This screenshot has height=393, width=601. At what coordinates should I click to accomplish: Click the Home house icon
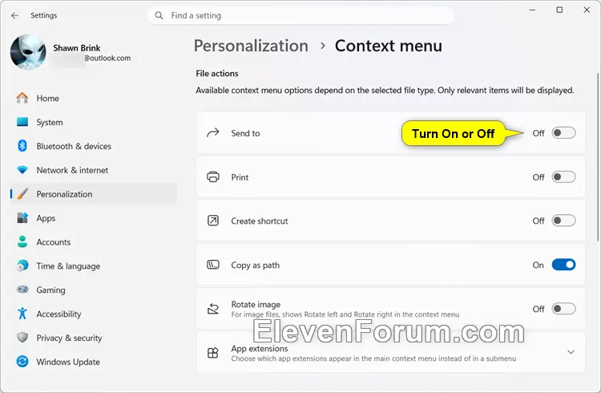pos(22,98)
